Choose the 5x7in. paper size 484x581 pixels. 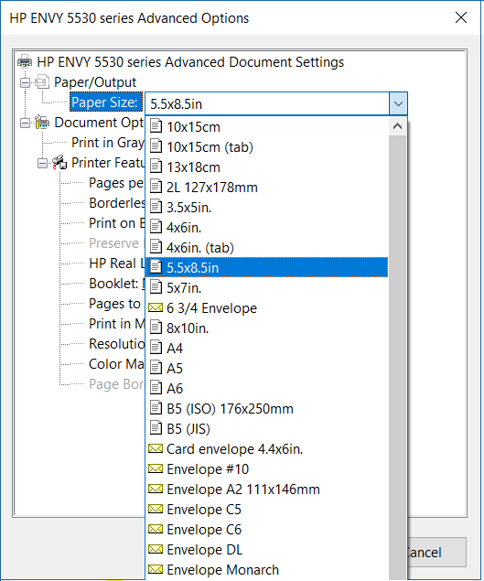tap(267, 287)
